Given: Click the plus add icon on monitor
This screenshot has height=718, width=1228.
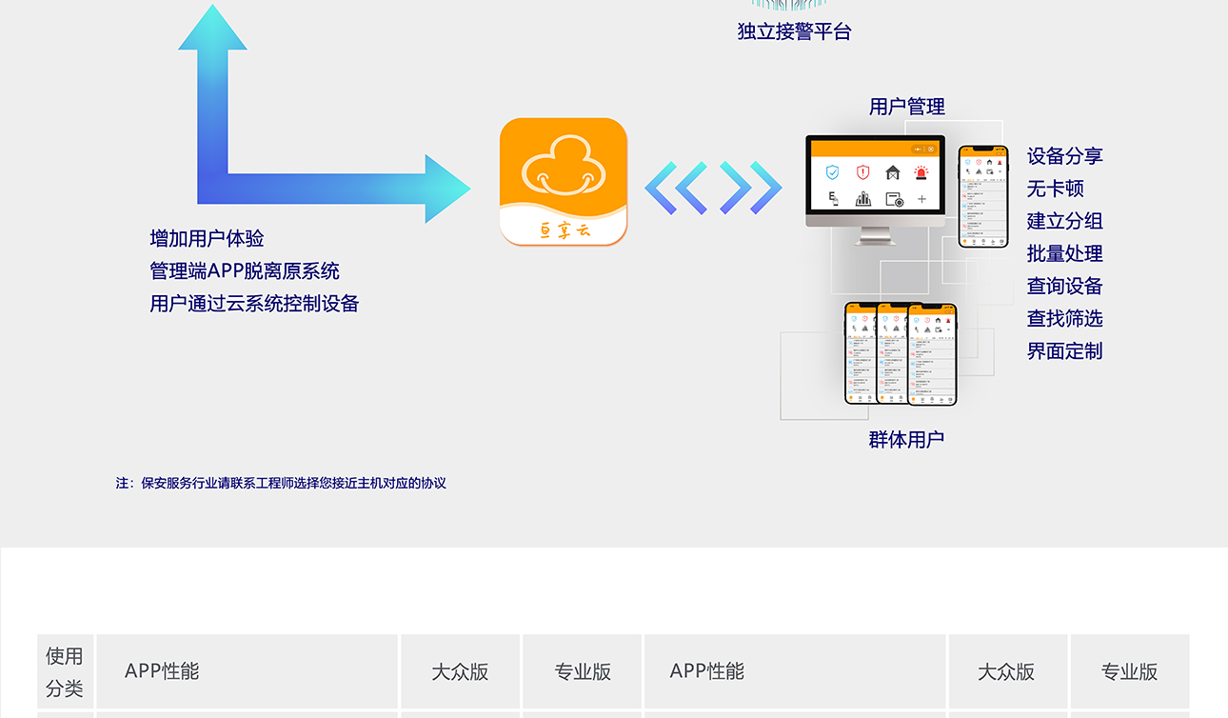Looking at the screenshot, I should [x=921, y=199].
